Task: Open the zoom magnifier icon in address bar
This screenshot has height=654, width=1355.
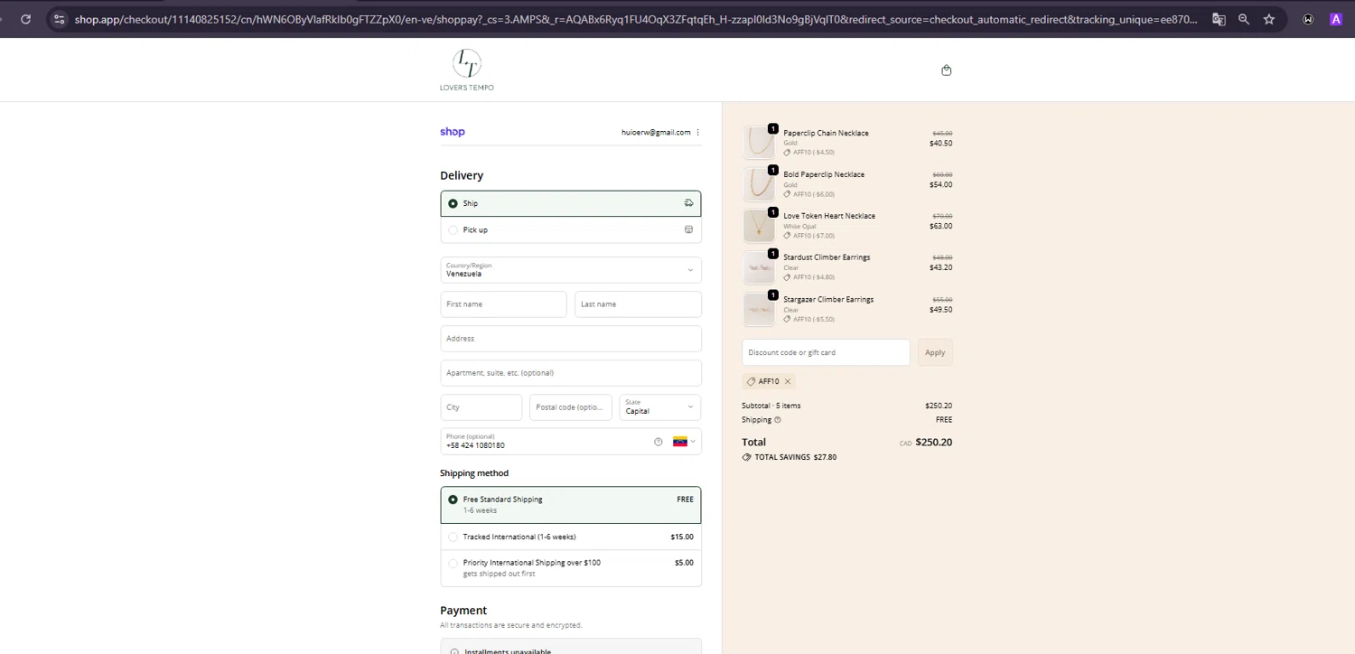Action: (1244, 19)
